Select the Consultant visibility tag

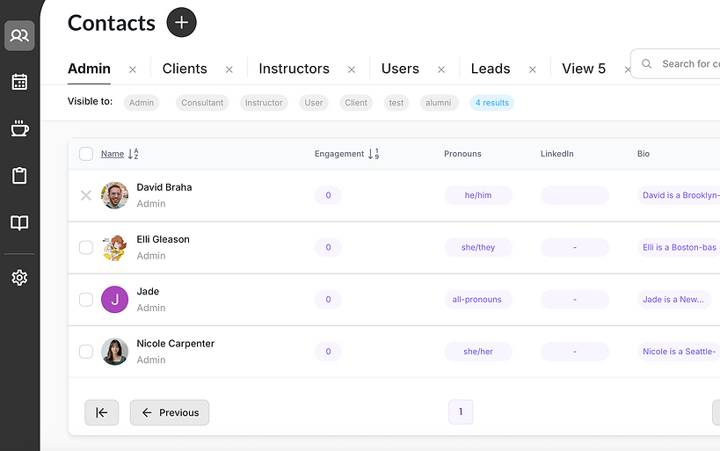click(202, 103)
